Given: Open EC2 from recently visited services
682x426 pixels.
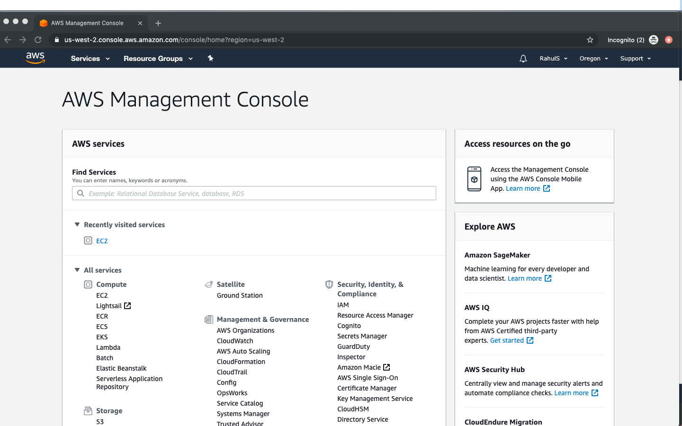Looking at the screenshot, I should (102, 240).
